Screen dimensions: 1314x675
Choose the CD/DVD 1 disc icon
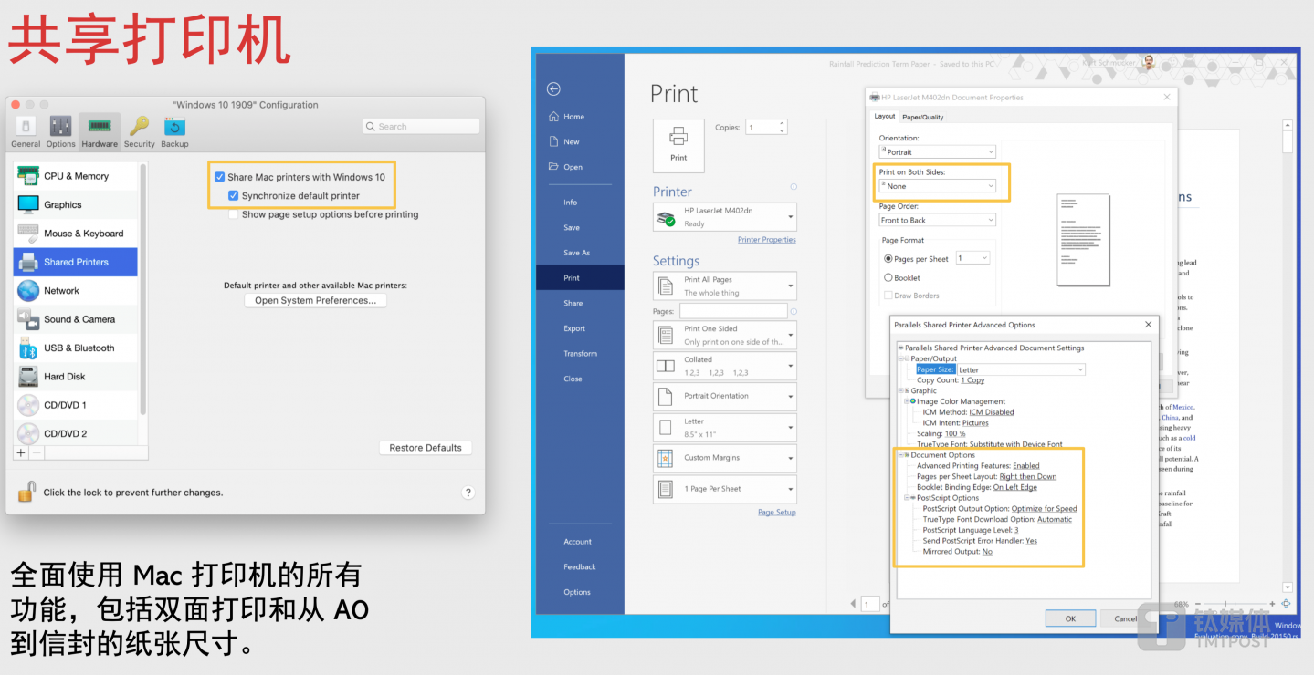28,405
